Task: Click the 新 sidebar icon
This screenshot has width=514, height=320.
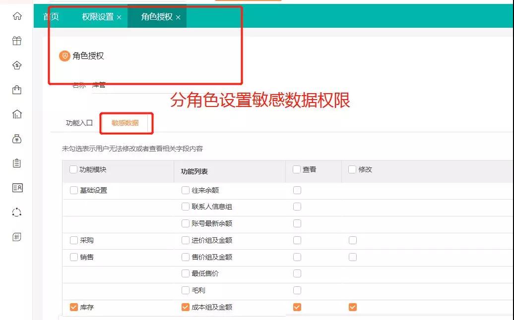Action: click(x=17, y=237)
